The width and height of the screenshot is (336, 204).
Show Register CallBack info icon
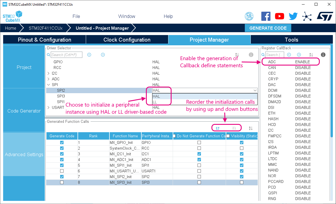[x=323, y=55]
